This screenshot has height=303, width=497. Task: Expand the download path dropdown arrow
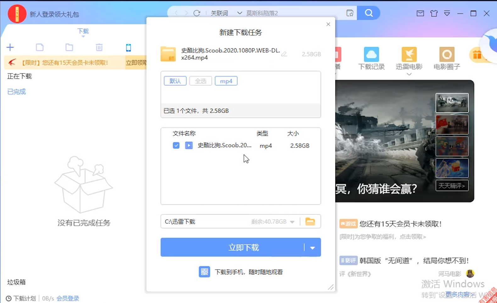(x=292, y=222)
